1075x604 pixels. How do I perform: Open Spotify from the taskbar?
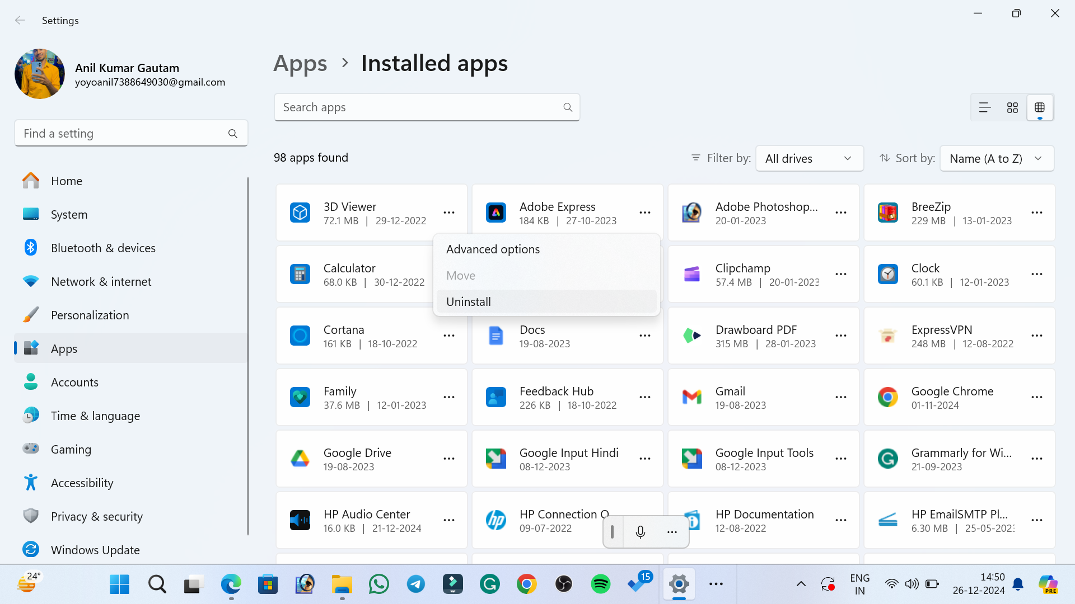click(601, 584)
